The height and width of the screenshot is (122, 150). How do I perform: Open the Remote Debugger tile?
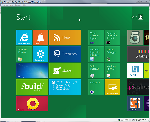click(x=113, y=54)
